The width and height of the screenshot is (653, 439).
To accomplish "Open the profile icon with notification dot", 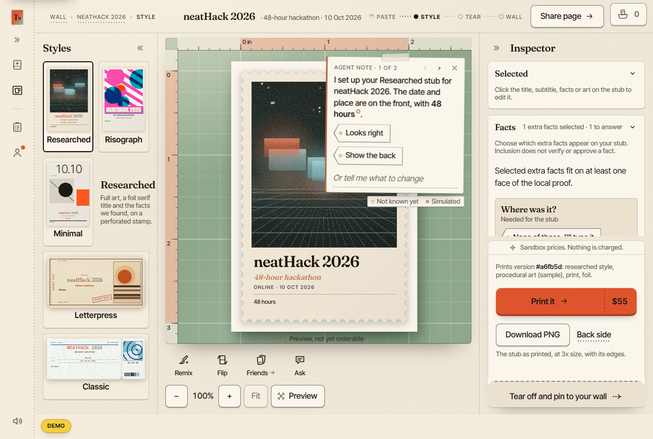I will point(17,153).
